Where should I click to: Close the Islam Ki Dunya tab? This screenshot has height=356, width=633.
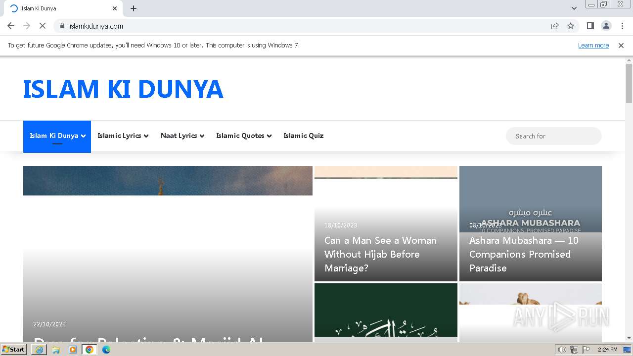pyautogui.click(x=115, y=8)
